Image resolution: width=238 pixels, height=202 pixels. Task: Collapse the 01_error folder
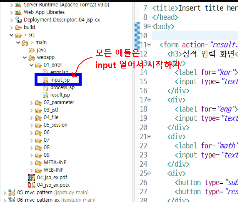[31, 65]
